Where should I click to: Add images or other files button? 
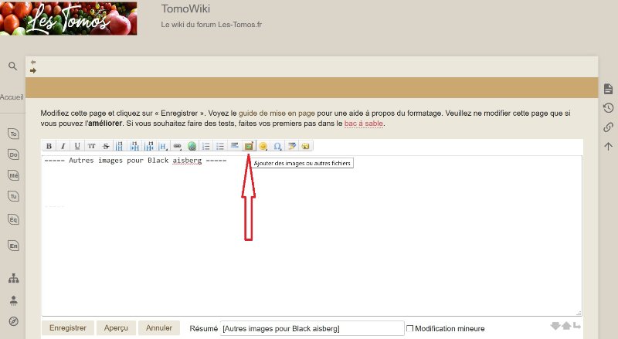248,146
